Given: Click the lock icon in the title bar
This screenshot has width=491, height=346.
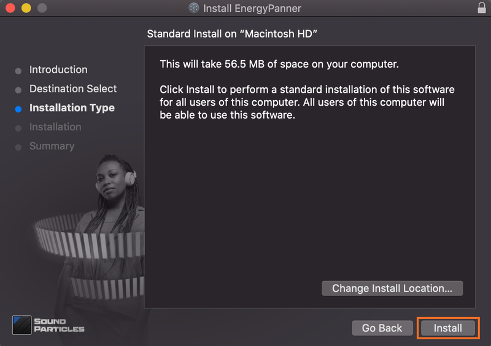Looking at the screenshot, I should point(481,8).
